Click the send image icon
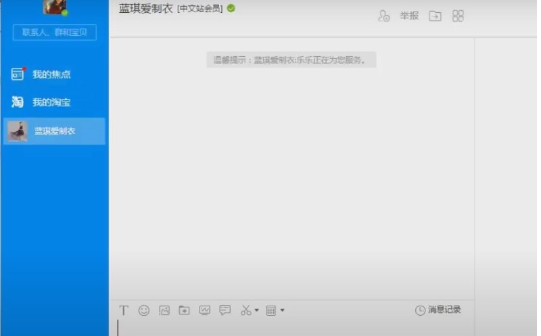Screen dimensions: 541x336 click(164, 310)
